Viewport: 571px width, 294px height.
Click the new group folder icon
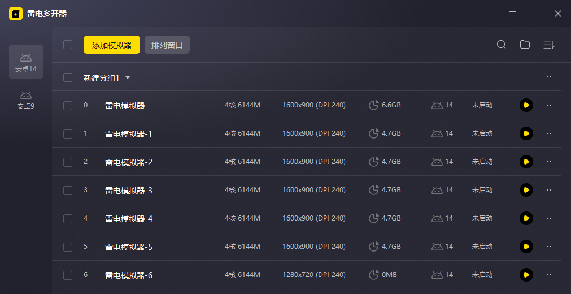click(x=525, y=45)
